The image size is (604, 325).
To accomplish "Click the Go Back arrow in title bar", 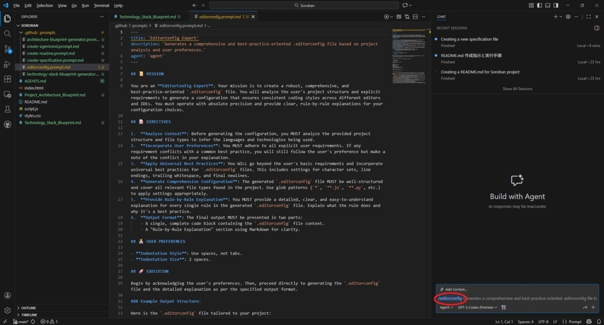I will [x=194, y=6].
